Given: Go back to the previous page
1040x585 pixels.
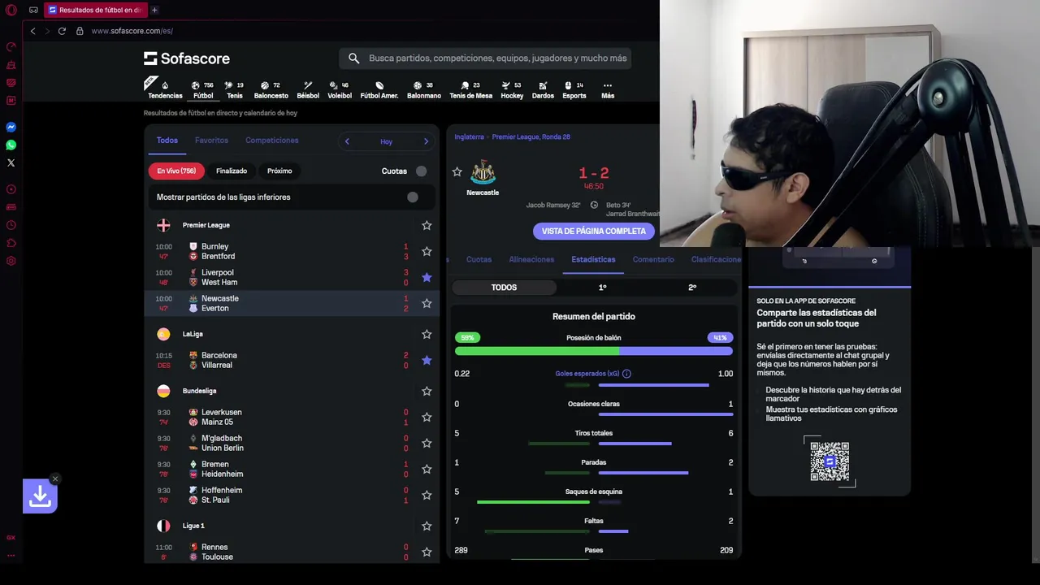Looking at the screenshot, I should (x=32, y=31).
